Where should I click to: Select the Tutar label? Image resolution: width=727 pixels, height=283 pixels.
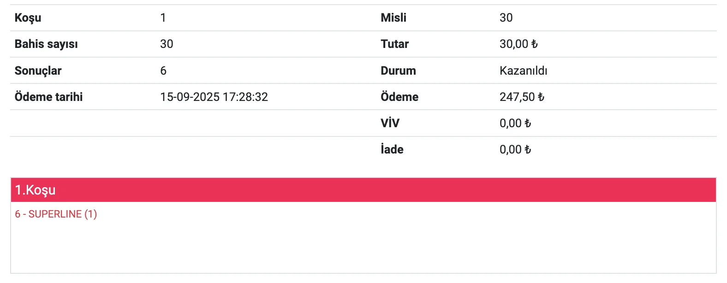coord(394,44)
